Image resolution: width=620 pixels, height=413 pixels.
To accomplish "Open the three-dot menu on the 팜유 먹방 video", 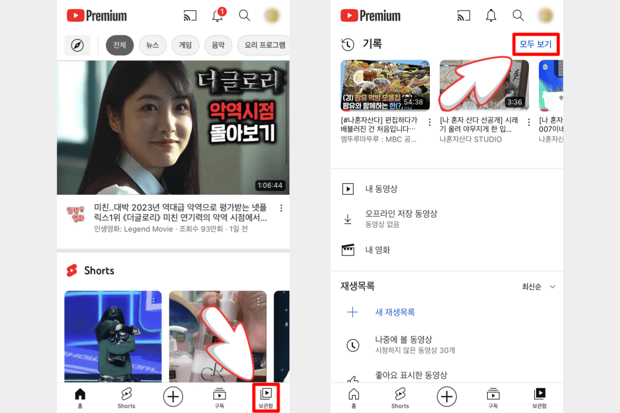I will click(x=429, y=122).
